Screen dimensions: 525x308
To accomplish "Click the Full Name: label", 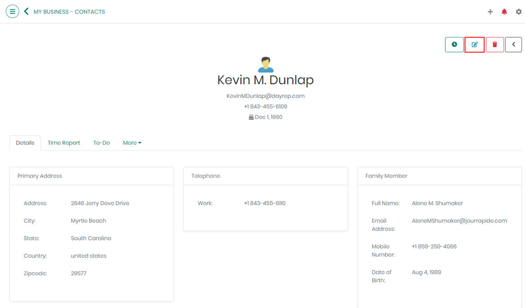I will coord(386,203).
